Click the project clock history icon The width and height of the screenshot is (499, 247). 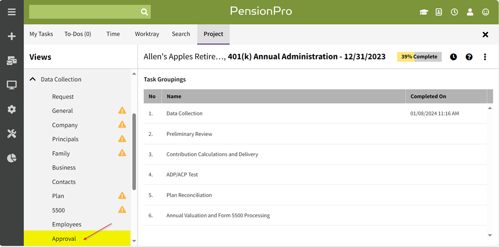(453, 57)
